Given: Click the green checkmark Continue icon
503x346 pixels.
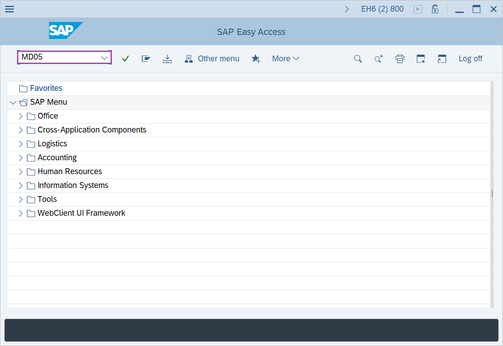Looking at the screenshot, I should (x=125, y=58).
